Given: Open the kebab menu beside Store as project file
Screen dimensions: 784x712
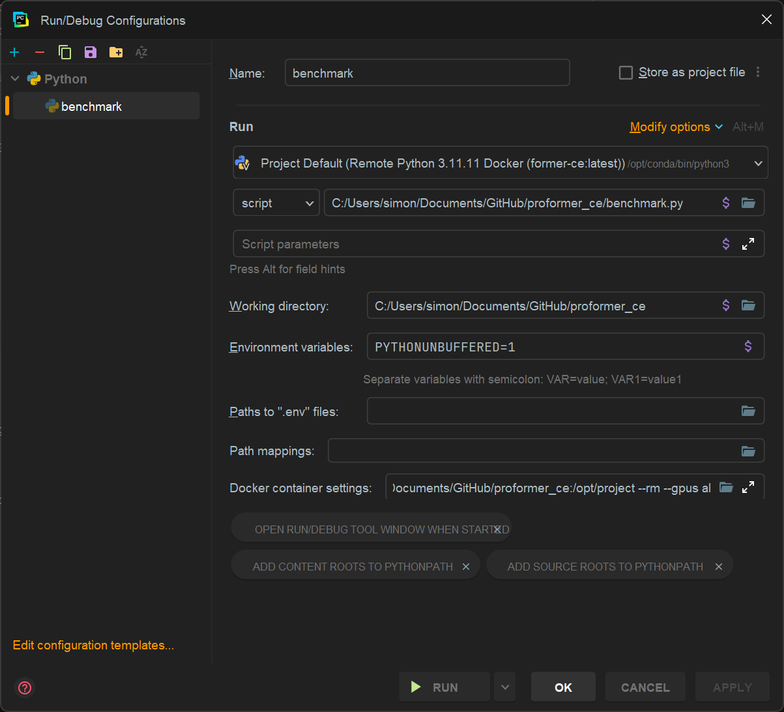Looking at the screenshot, I should [x=758, y=72].
